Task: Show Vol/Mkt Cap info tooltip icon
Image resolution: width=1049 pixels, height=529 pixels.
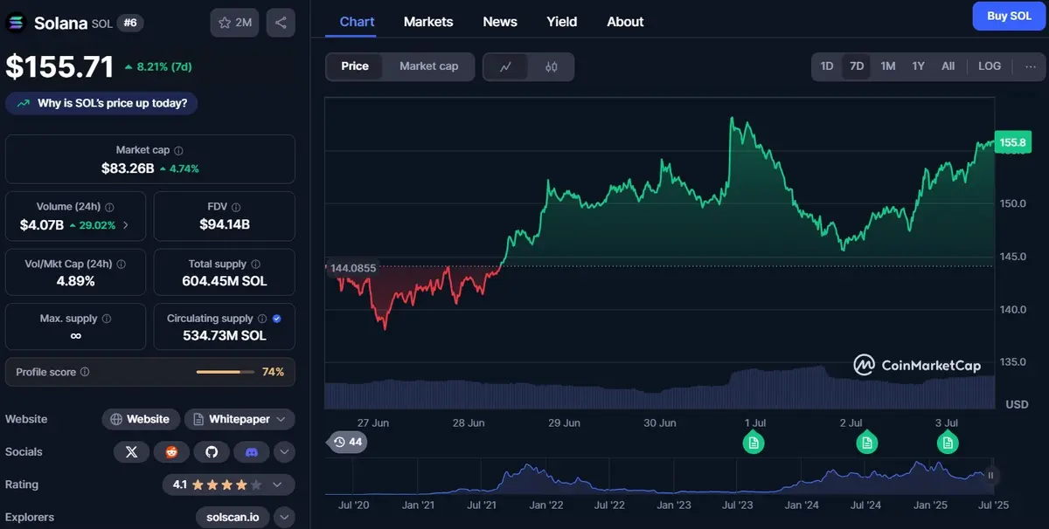Action: (122, 264)
